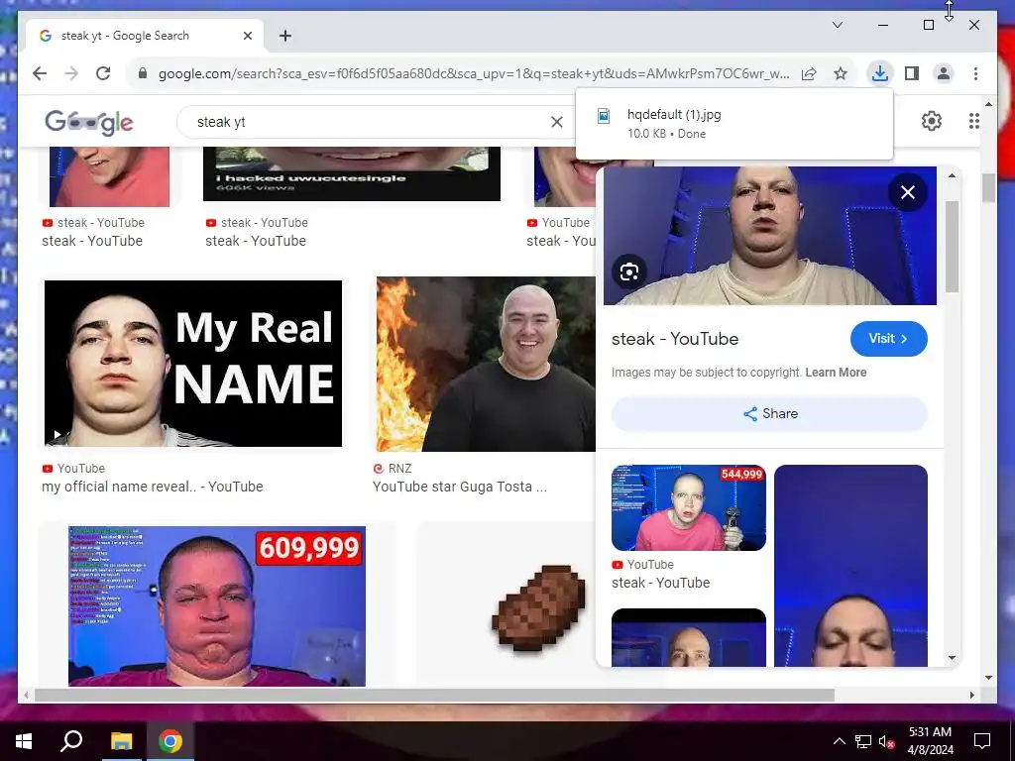Image resolution: width=1015 pixels, height=761 pixels.
Task: Toggle the Chrome side panel icon
Action: tap(912, 73)
